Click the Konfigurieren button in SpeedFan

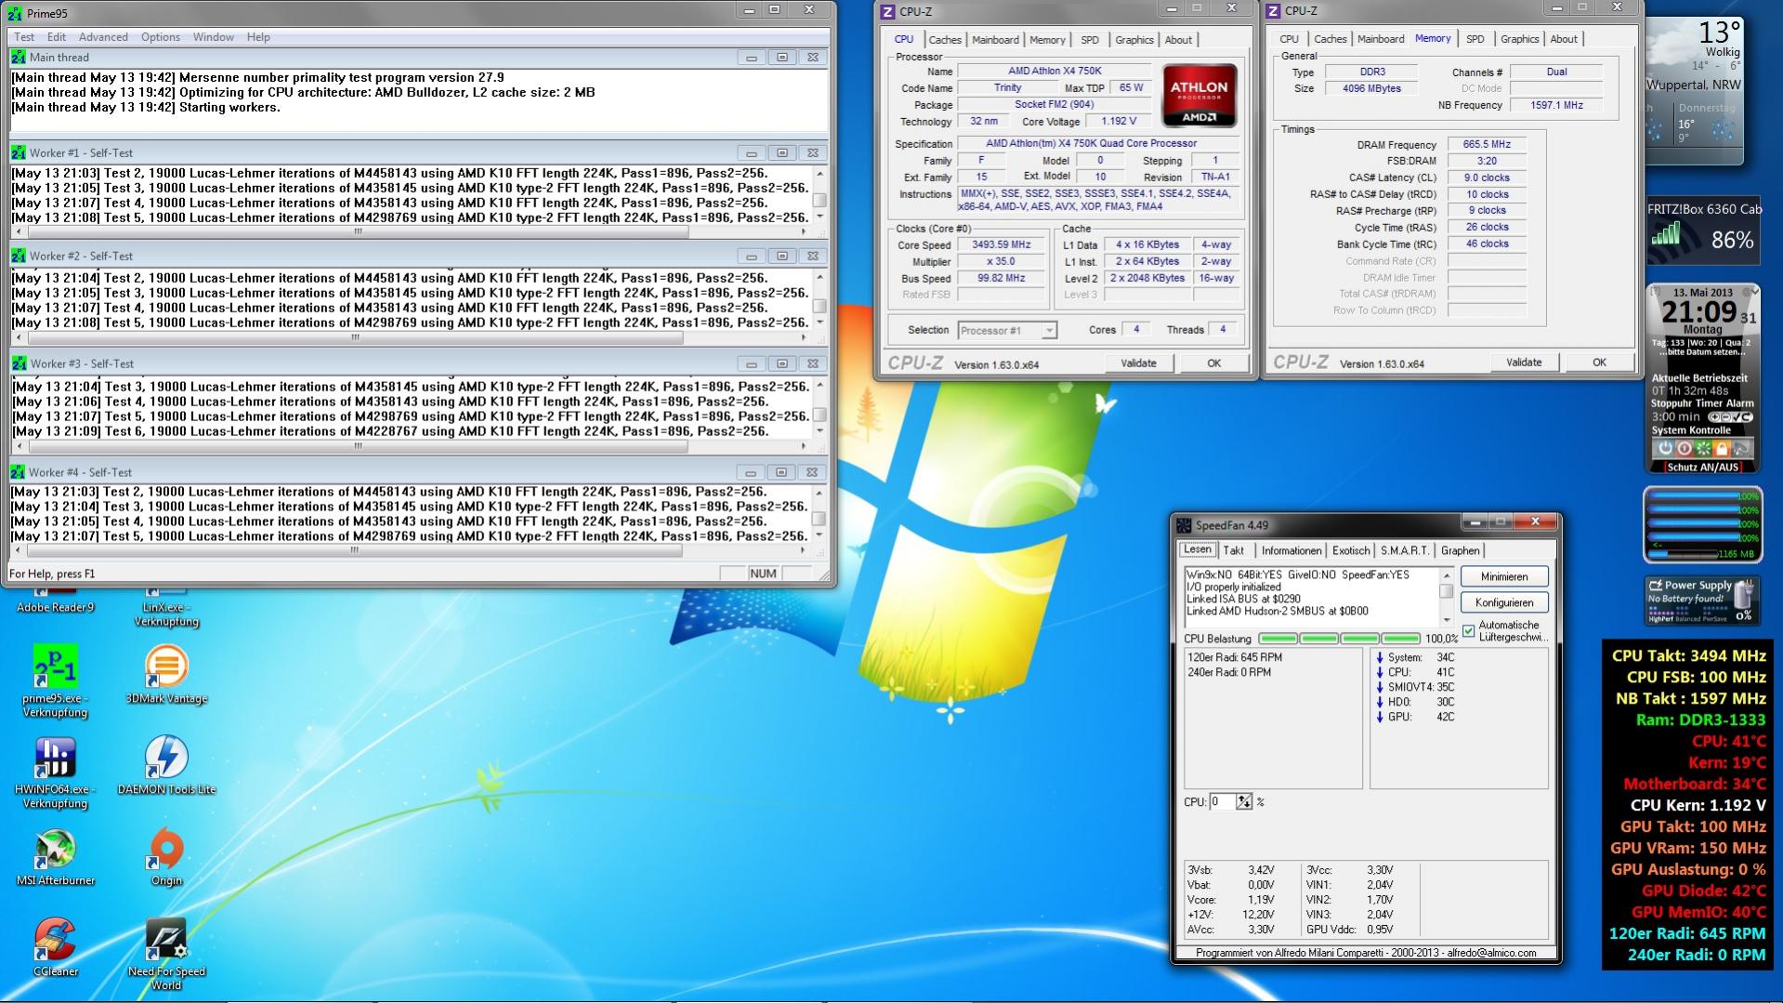[x=1504, y=602]
